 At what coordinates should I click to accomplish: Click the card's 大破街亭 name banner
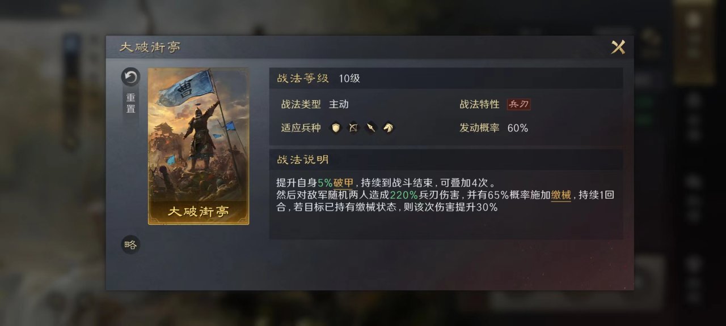(x=199, y=212)
